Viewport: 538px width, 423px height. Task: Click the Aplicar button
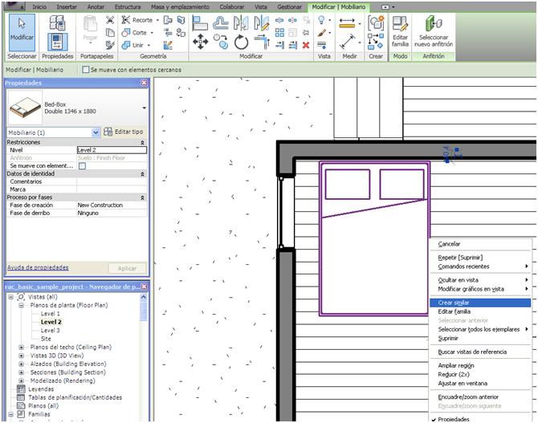pyautogui.click(x=127, y=268)
